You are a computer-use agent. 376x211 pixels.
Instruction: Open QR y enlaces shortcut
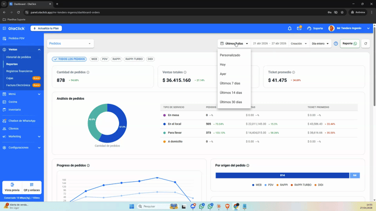pos(31,187)
